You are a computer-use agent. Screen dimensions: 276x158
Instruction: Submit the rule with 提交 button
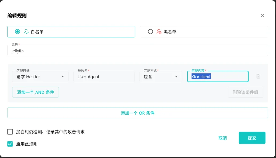[252, 138]
